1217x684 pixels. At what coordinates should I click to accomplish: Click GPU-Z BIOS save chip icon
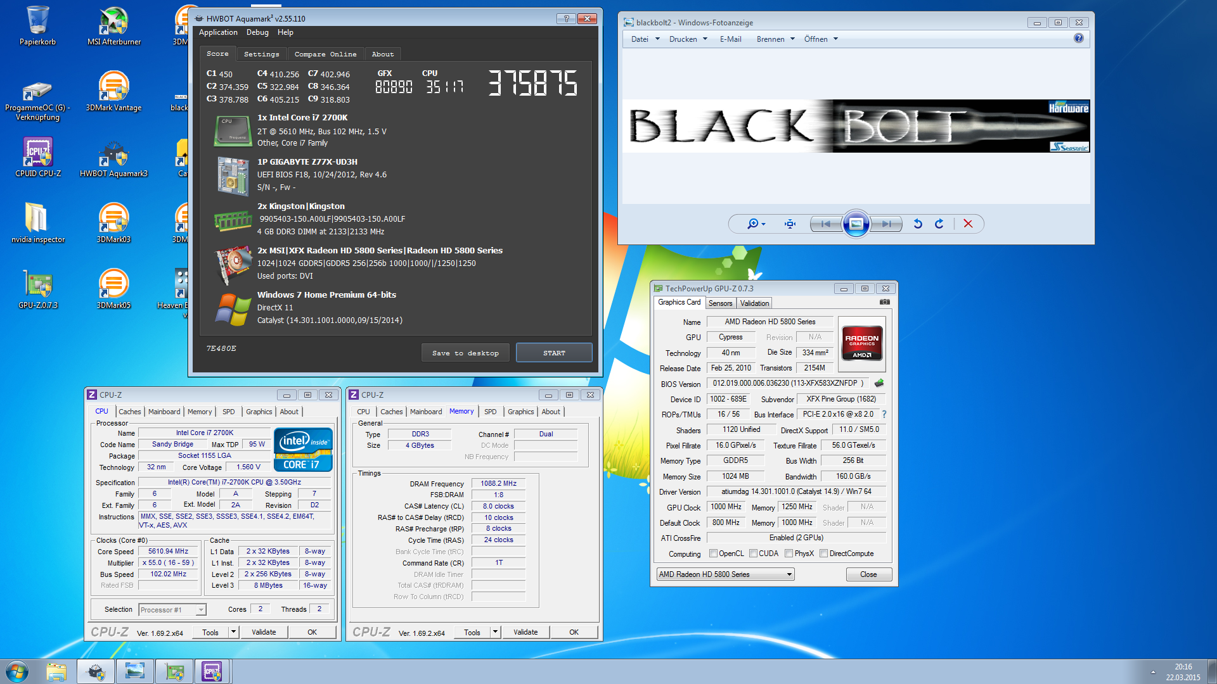tap(879, 383)
